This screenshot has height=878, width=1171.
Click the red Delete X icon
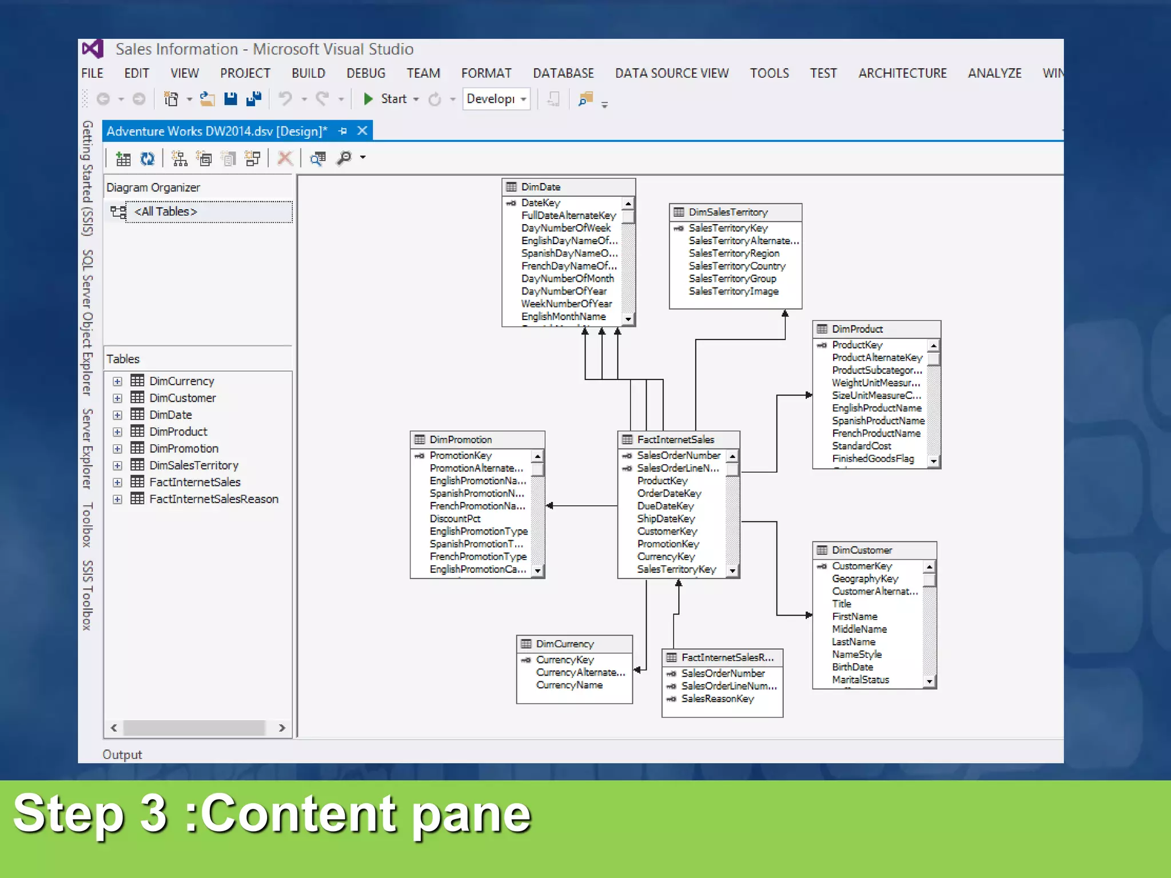coord(285,158)
